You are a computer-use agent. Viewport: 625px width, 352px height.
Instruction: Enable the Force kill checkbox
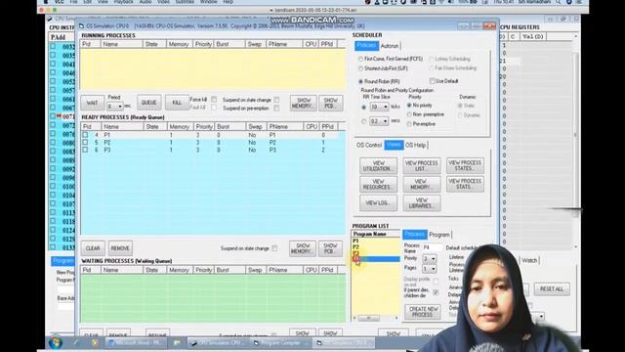[214, 100]
